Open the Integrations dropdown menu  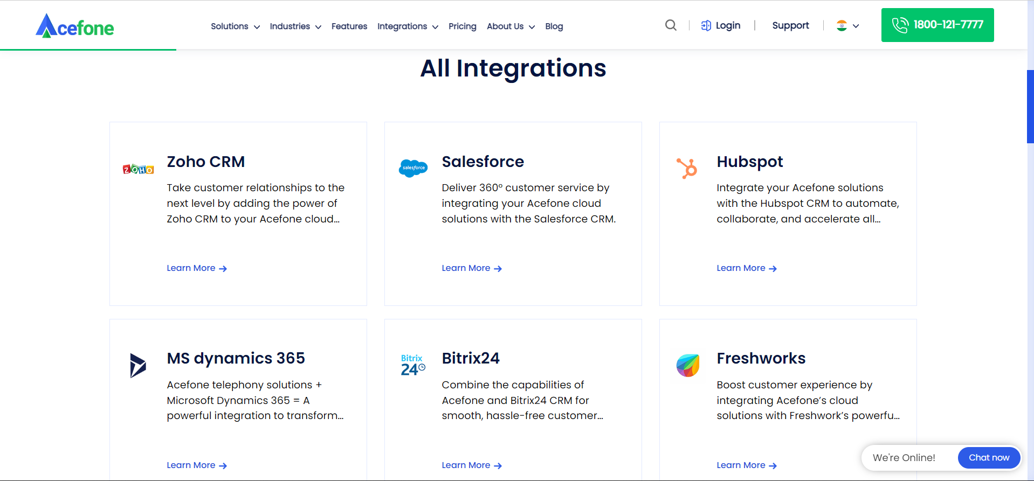point(408,26)
